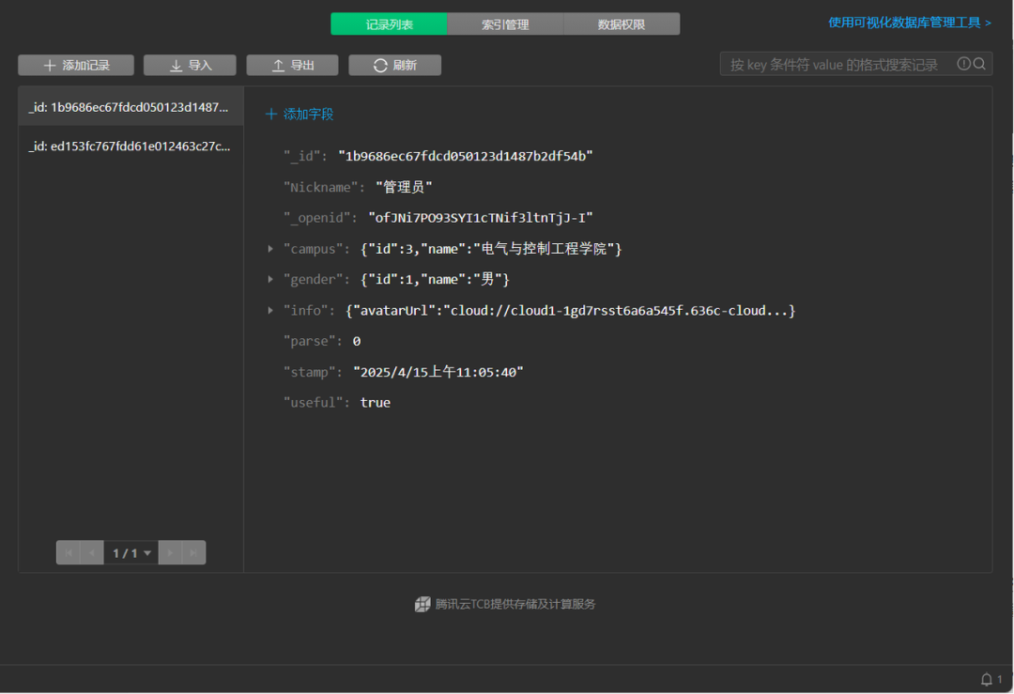Click the 添加字段 plus icon
The height and width of the screenshot is (694, 1014).
click(271, 114)
